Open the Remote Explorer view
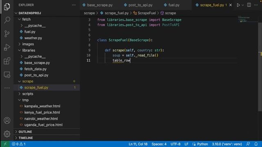Image resolution: width=262 pixels, height=147 pixels. (x=7, y=75)
